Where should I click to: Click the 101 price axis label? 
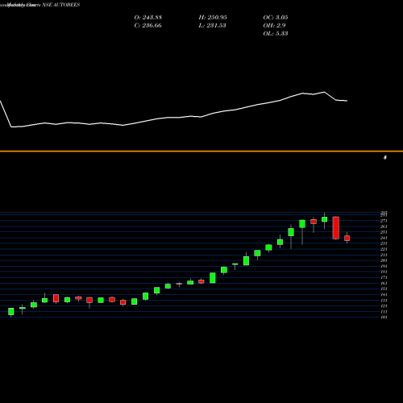click(384, 317)
